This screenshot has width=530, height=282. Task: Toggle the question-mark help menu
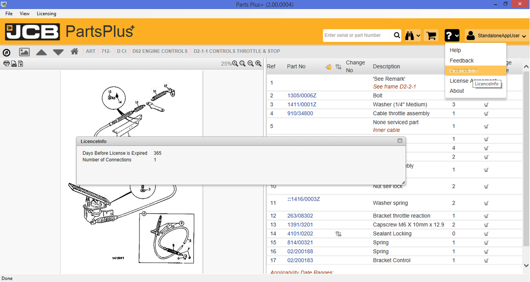(x=452, y=36)
